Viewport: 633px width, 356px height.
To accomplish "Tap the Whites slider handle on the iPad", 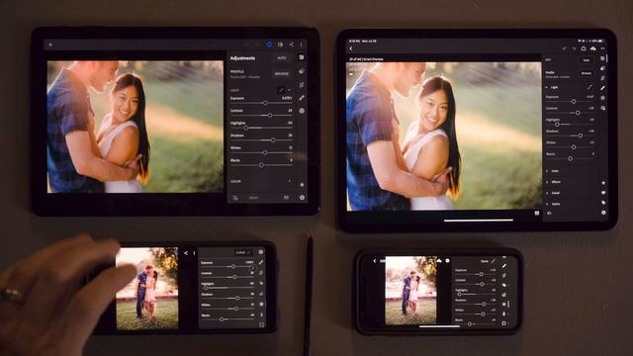I will pyautogui.click(x=574, y=147).
